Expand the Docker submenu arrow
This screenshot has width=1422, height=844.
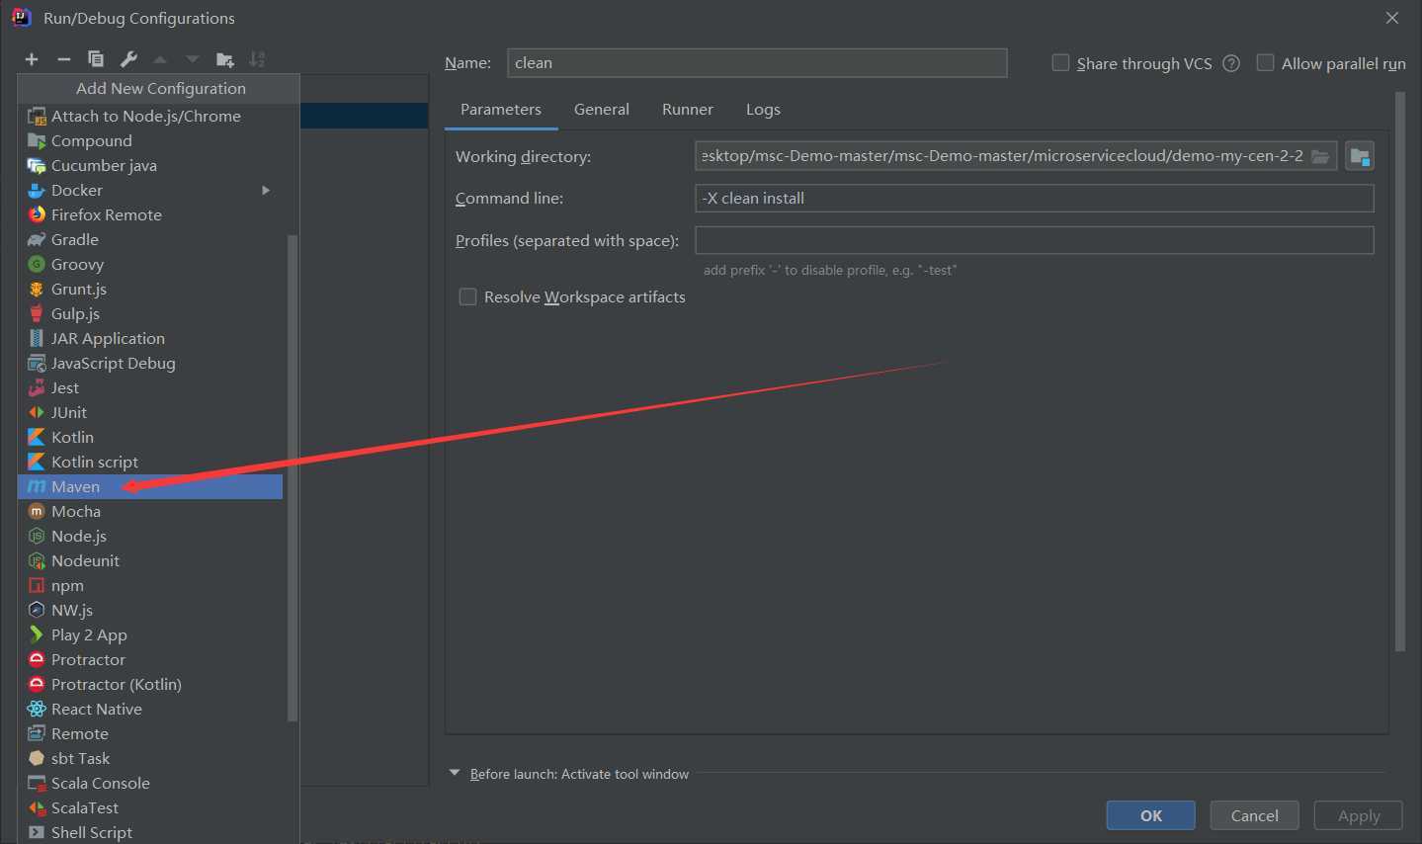pyautogui.click(x=265, y=190)
